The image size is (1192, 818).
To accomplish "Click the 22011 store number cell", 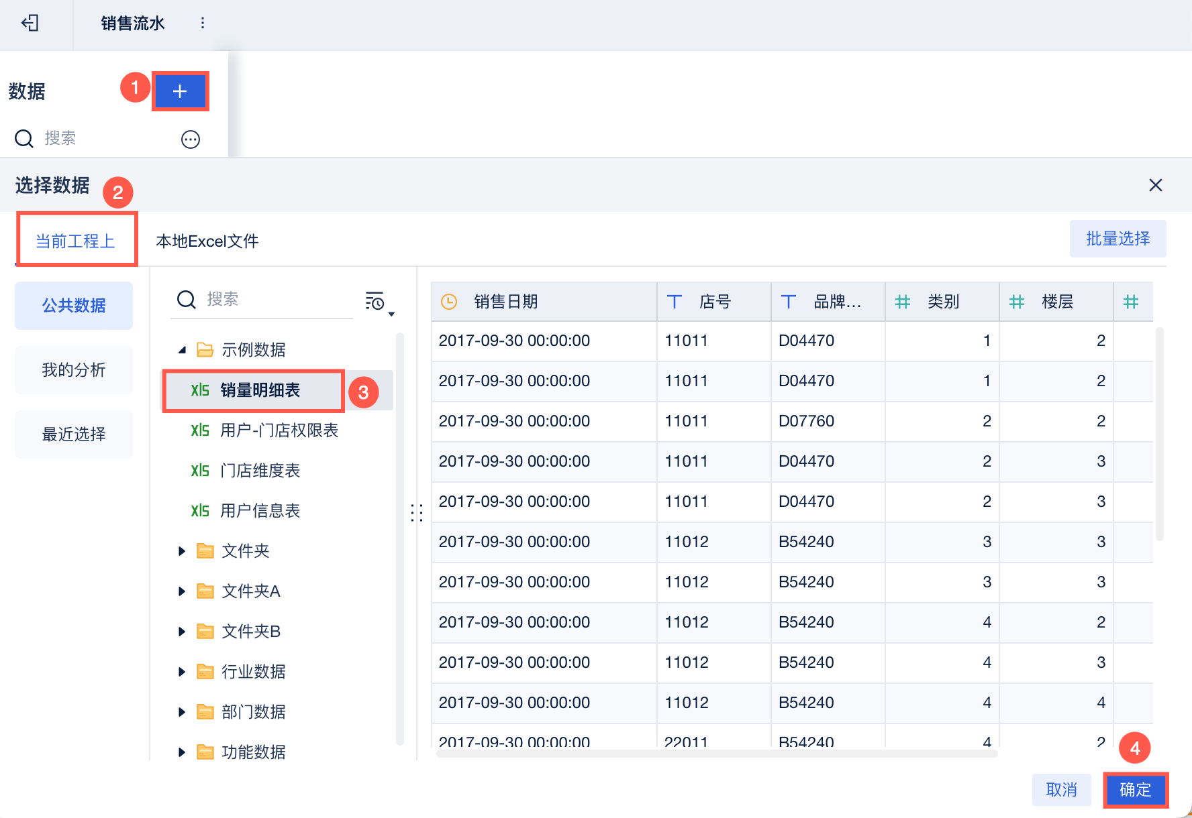I will pyautogui.click(x=714, y=738).
